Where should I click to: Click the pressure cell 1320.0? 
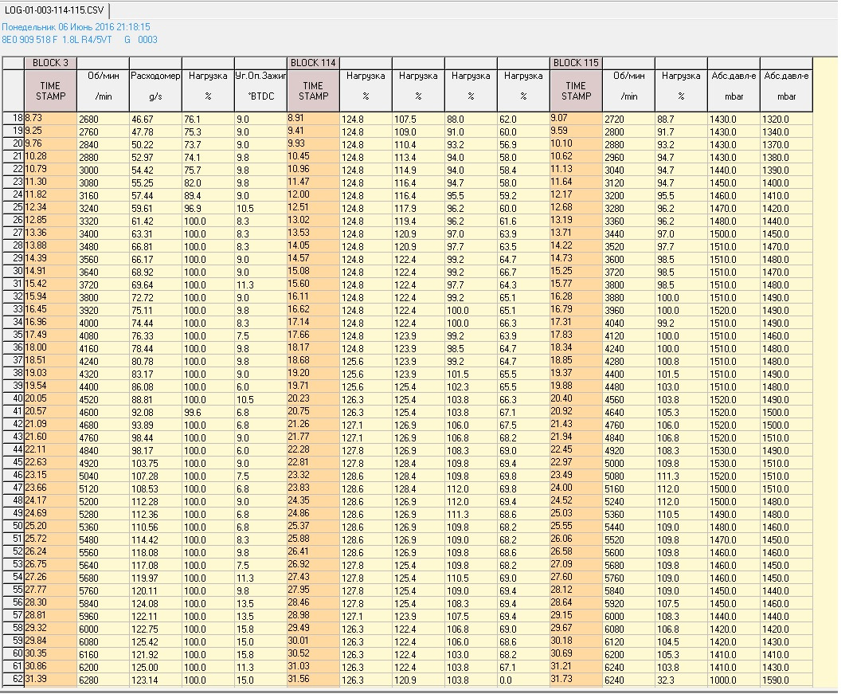pos(786,120)
